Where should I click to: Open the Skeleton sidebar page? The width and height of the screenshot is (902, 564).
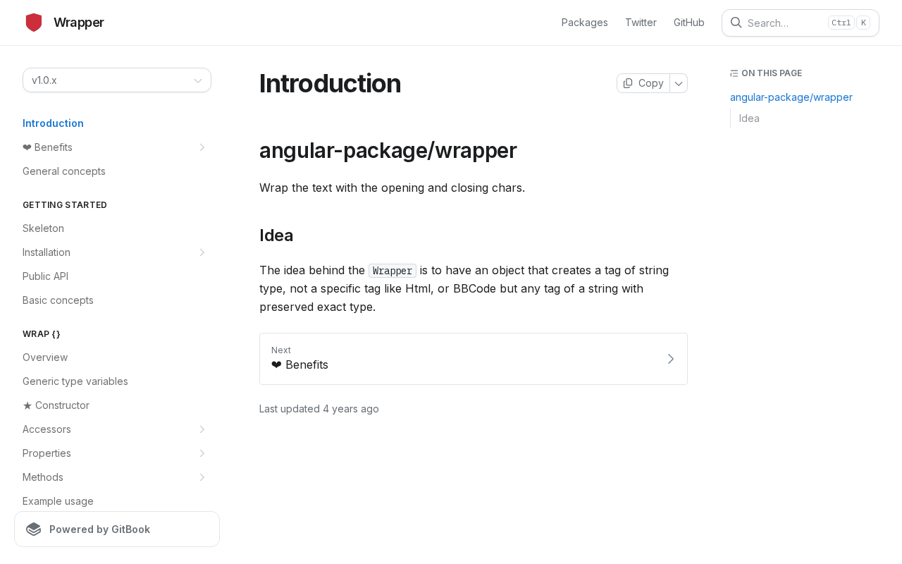pos(43,228)
